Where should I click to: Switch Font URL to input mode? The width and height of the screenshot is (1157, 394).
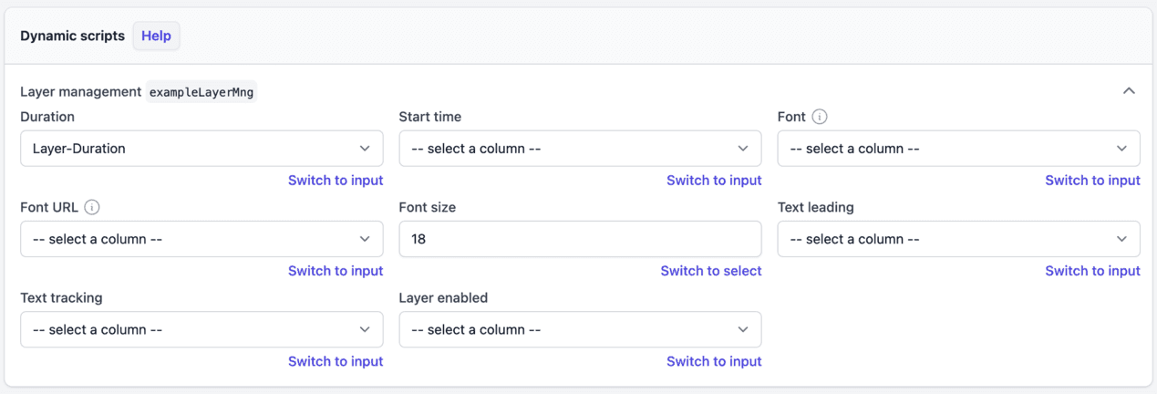coord(336,271)
